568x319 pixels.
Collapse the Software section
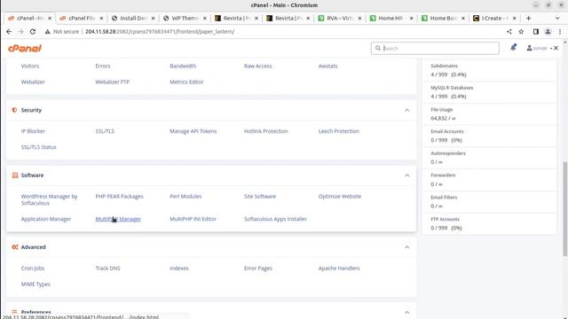406,175
